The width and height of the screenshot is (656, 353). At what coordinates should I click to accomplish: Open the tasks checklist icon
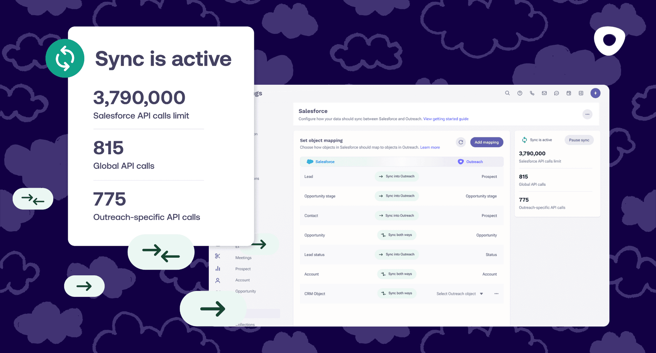click(x=581, y=93)
